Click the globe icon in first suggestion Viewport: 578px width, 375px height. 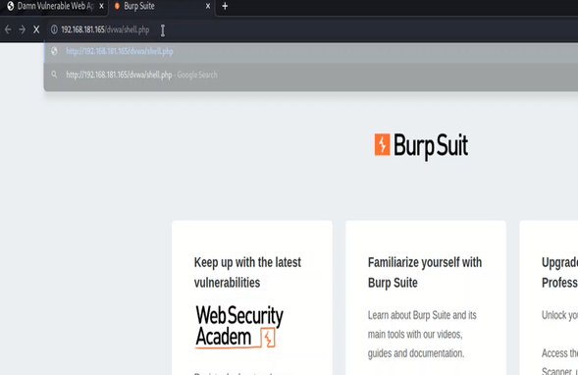54,51
